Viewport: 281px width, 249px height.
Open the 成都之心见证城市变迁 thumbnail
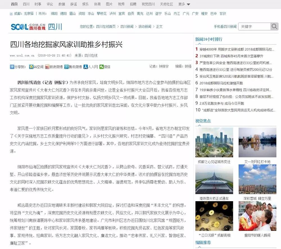point(214,142)
